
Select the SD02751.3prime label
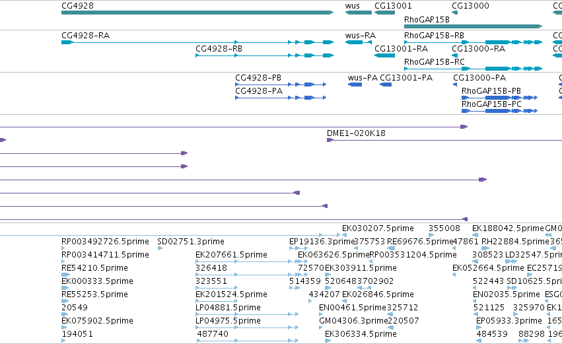click(x=191, y=242)
